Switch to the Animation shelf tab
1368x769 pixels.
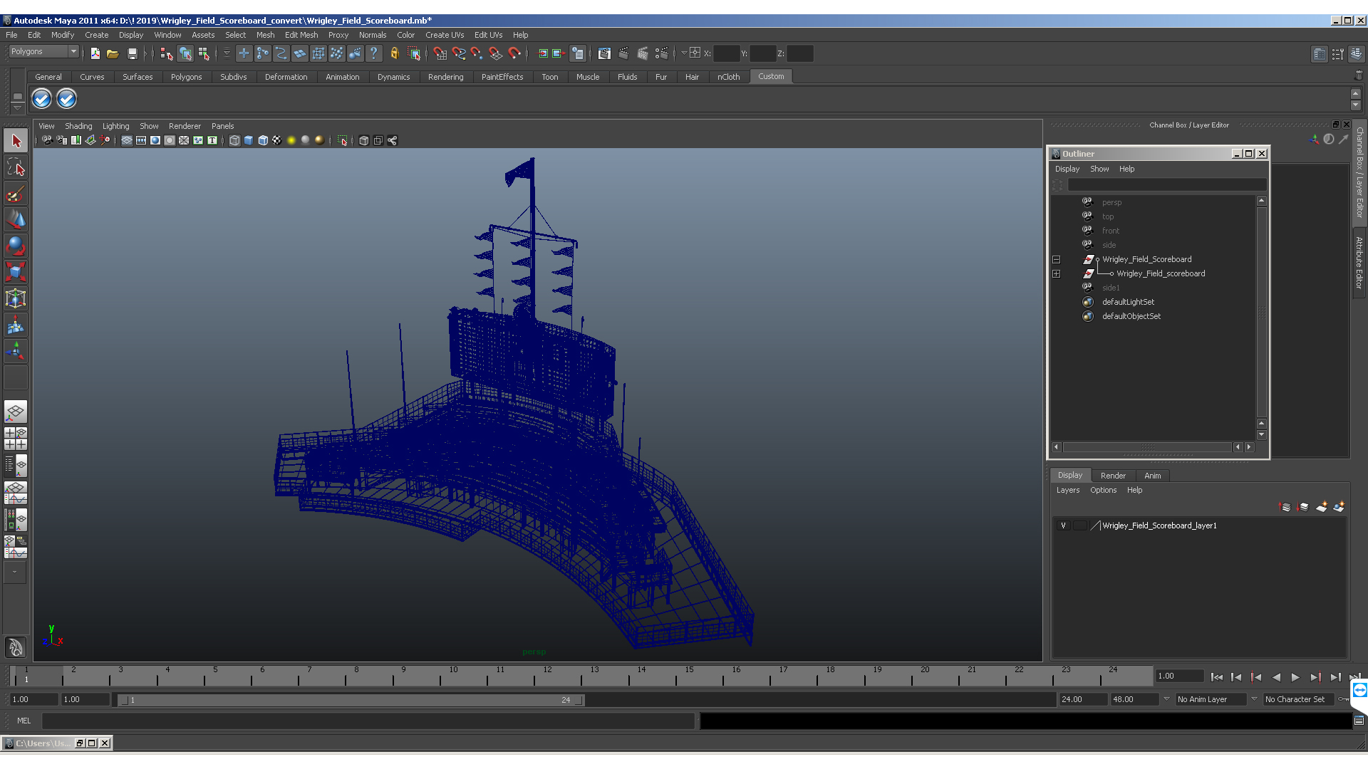[343, 77]
